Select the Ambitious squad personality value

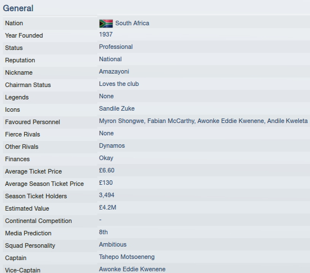click(113, 244)
